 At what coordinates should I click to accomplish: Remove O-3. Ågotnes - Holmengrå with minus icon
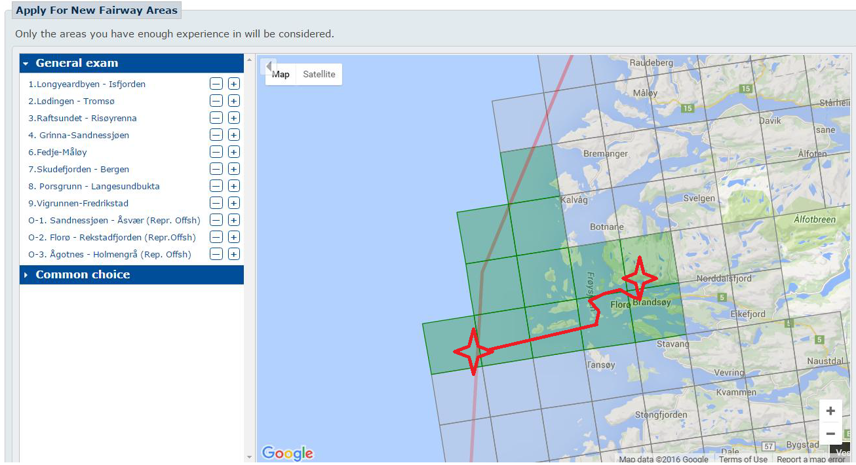216,254
